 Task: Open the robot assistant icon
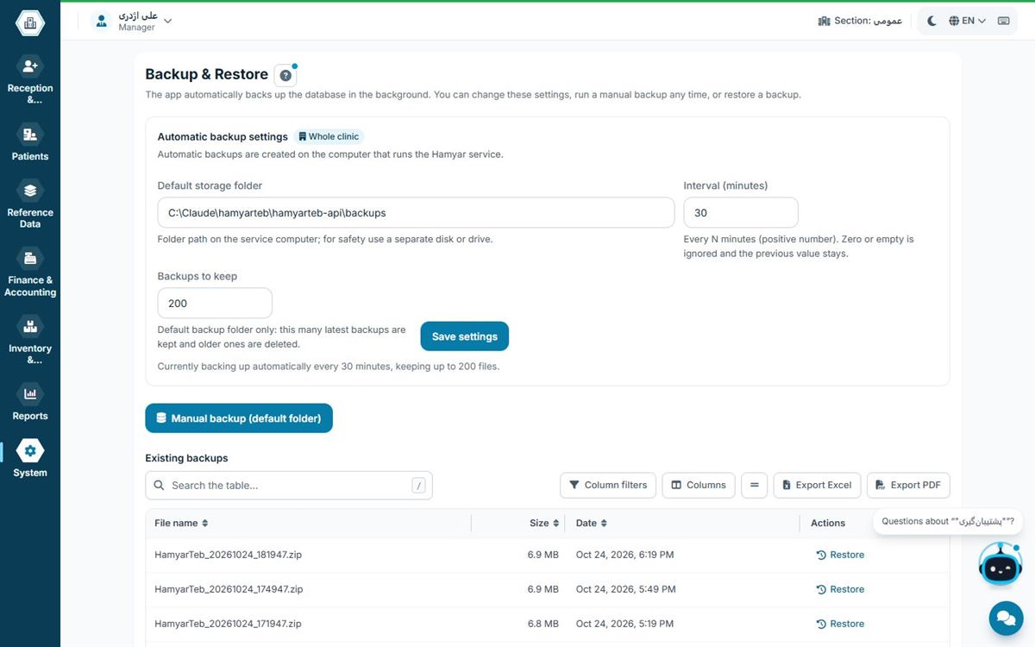point(1000,564)
